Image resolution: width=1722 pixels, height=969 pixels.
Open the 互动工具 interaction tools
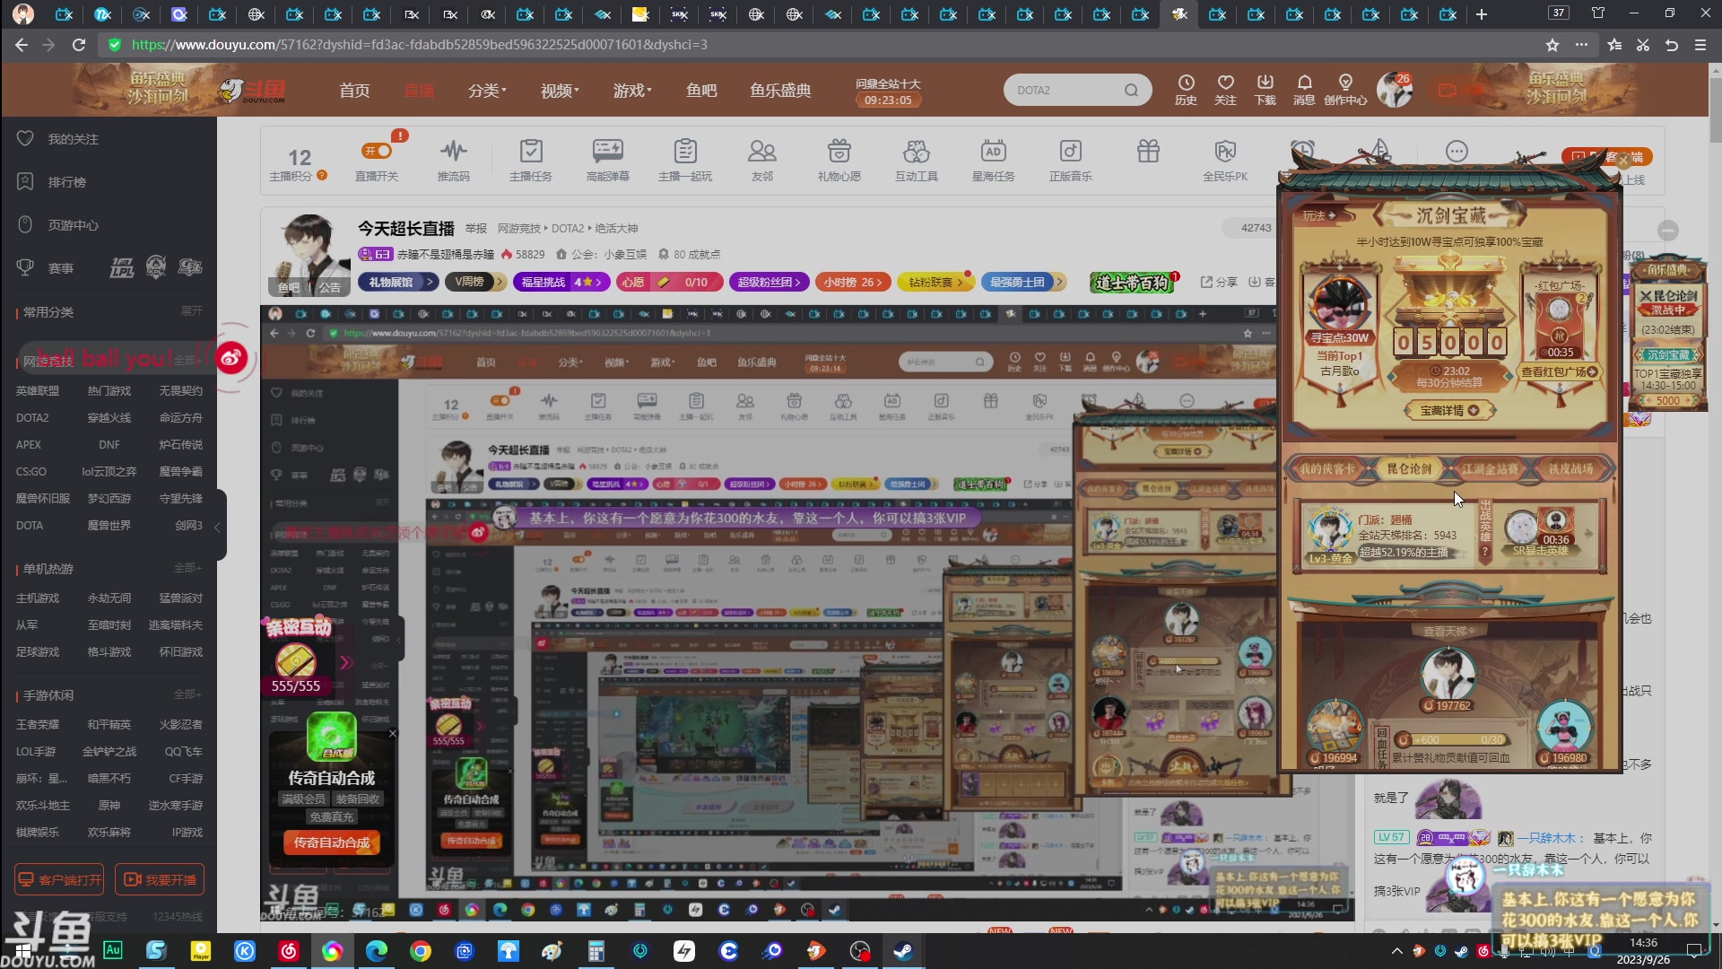pyautogui.click(x=917, y=160)
